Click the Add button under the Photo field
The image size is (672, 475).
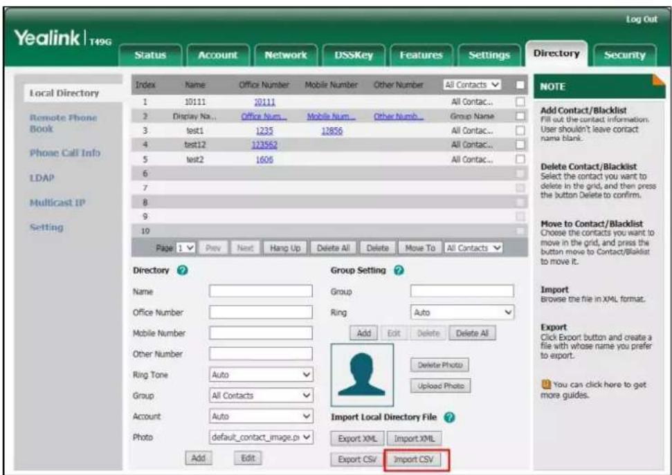click(x=198, y=458)
